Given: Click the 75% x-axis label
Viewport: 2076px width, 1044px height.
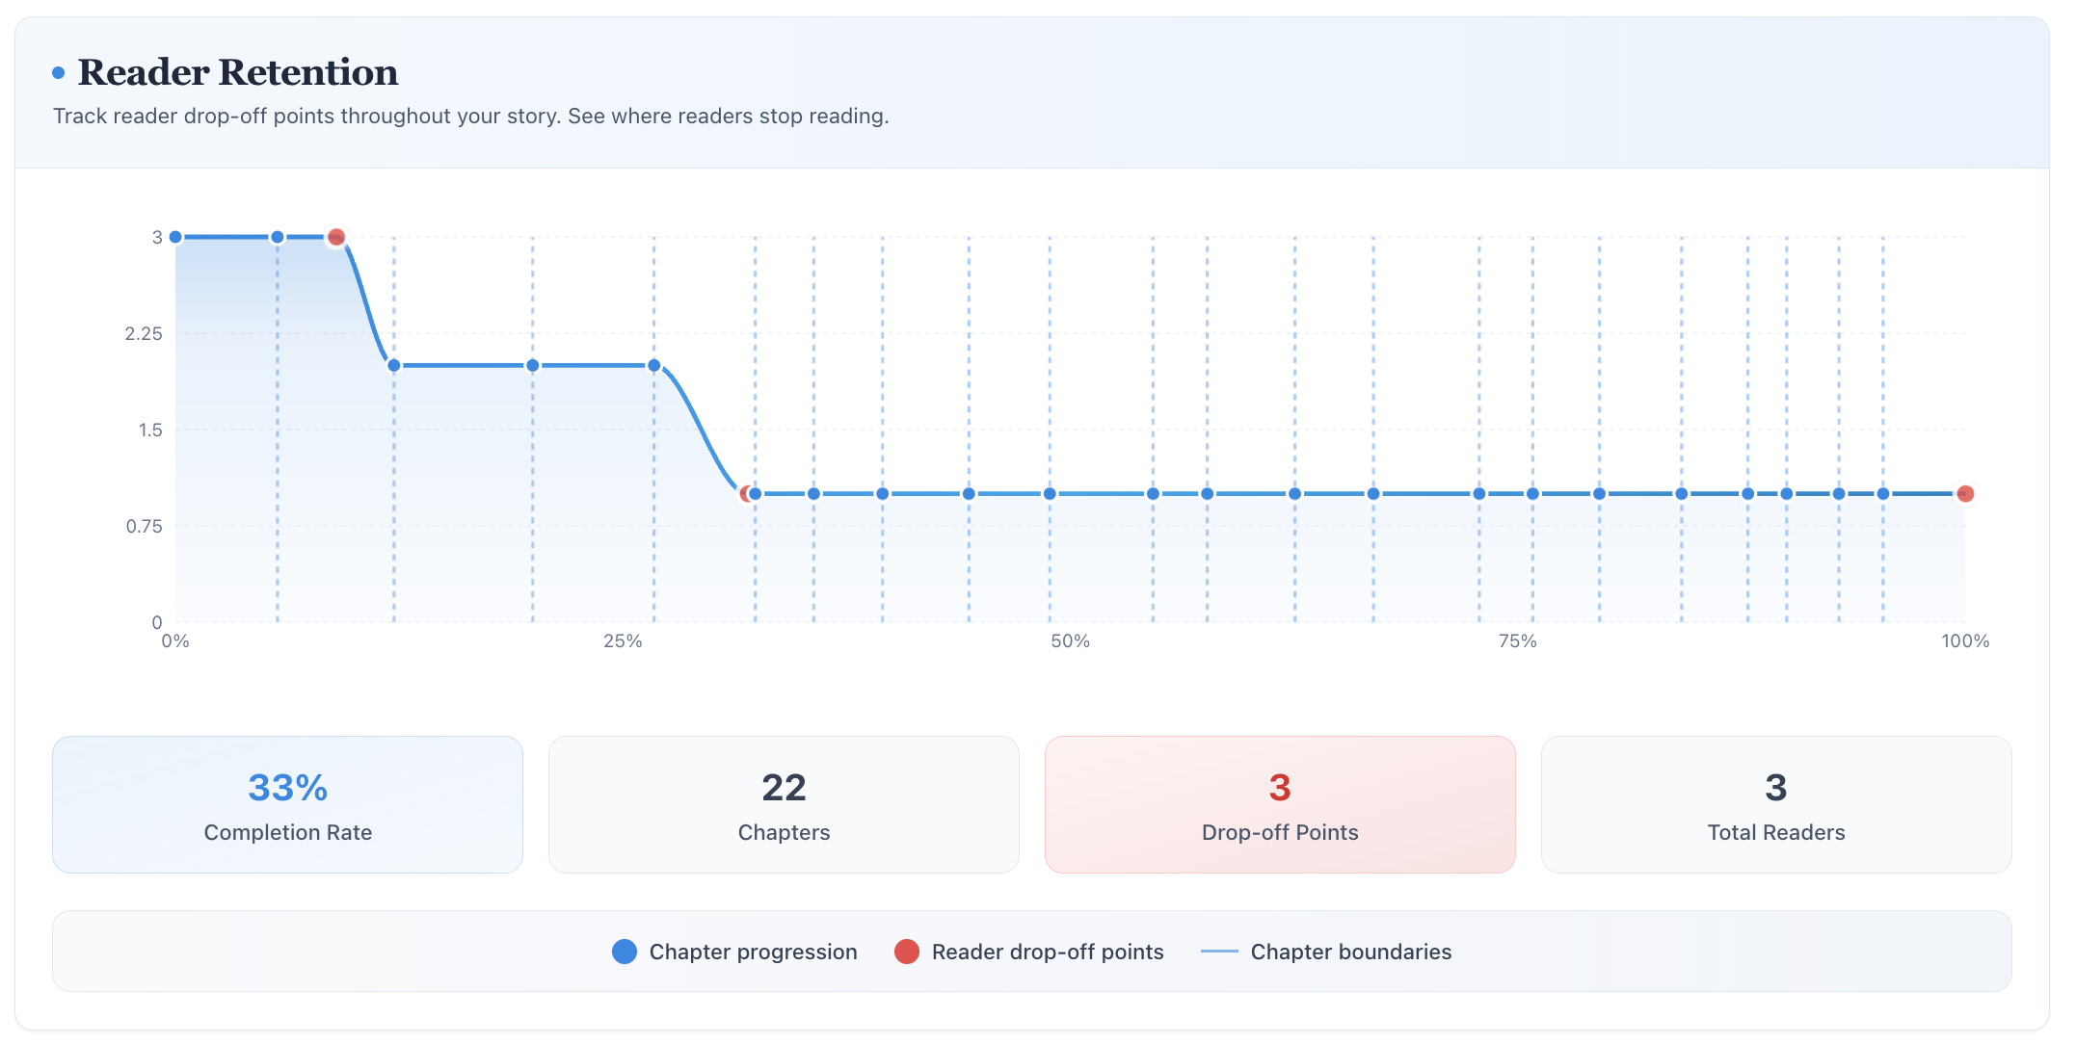Looking at the screenshot, I should tap(1517, 641).
